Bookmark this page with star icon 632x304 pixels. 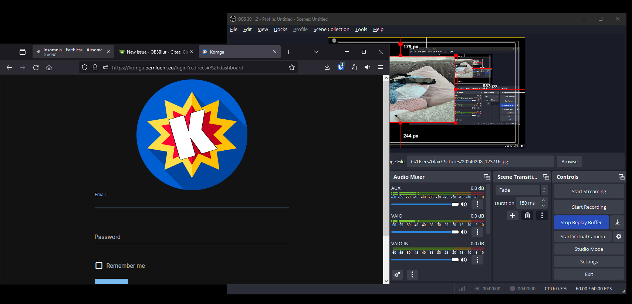pos(292,67)
